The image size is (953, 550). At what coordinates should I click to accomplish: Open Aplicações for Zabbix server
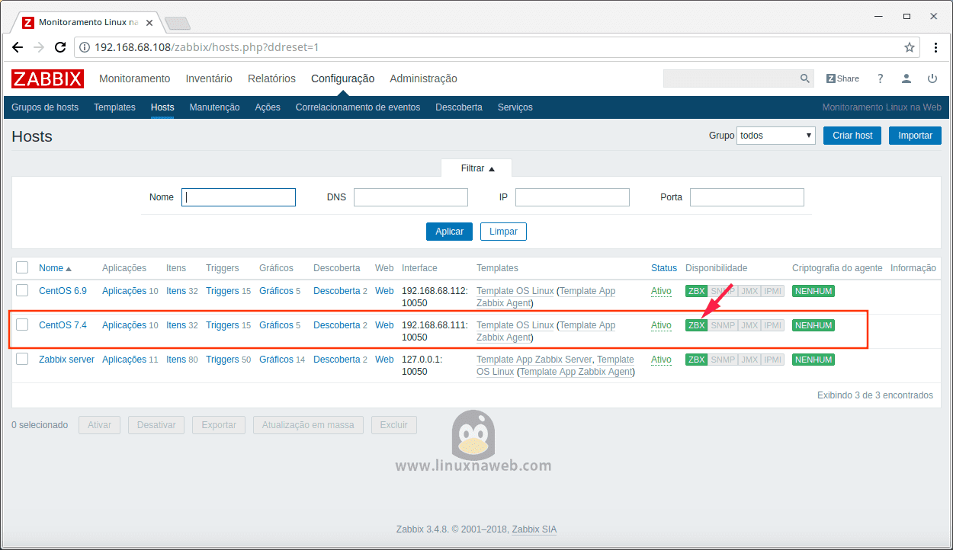point(124,360)
